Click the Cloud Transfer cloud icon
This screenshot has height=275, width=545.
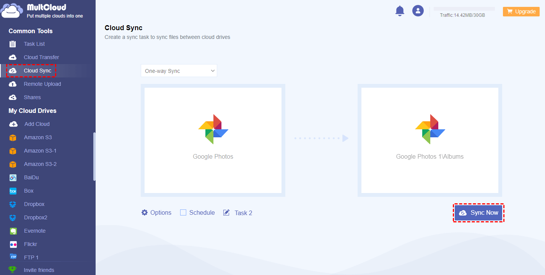point(13,57)
